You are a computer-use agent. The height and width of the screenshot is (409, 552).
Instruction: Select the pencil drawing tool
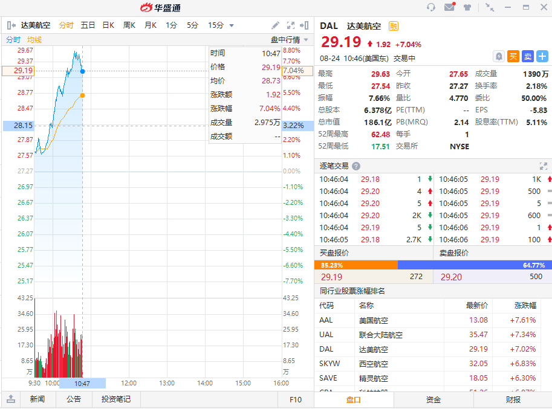point(276,25)
